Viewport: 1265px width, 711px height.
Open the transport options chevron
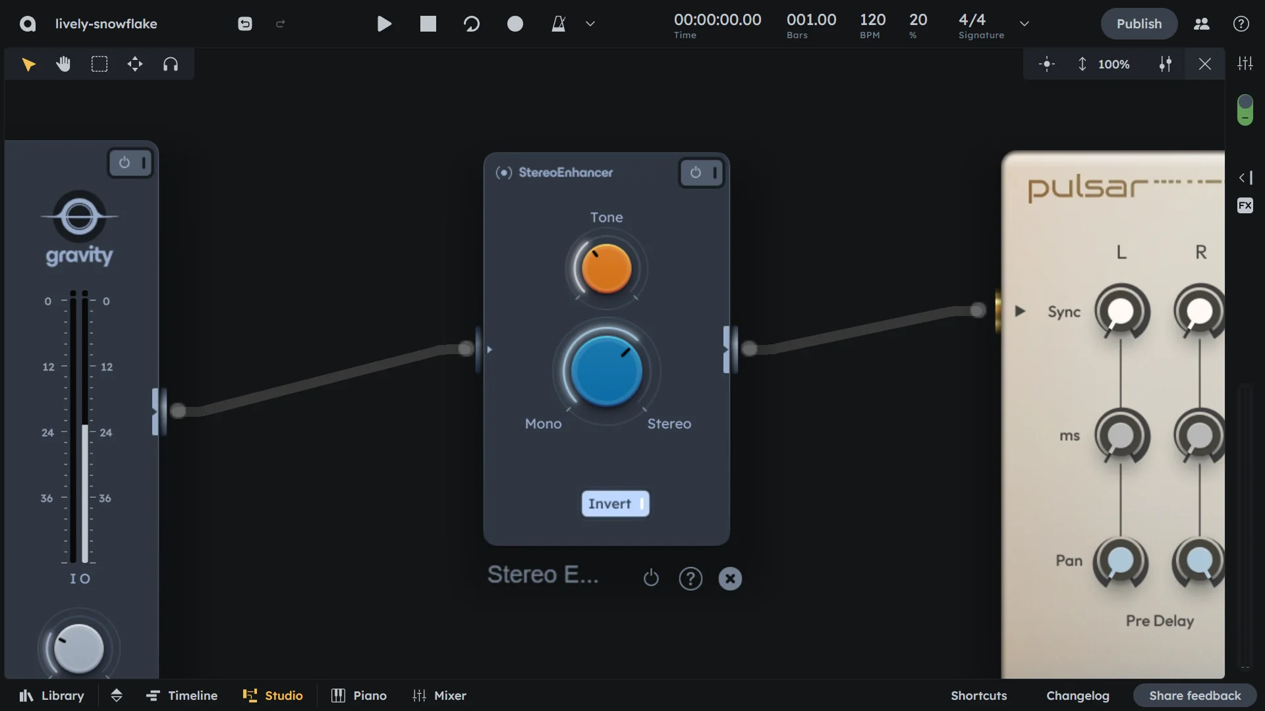click(x=590, y=24)
